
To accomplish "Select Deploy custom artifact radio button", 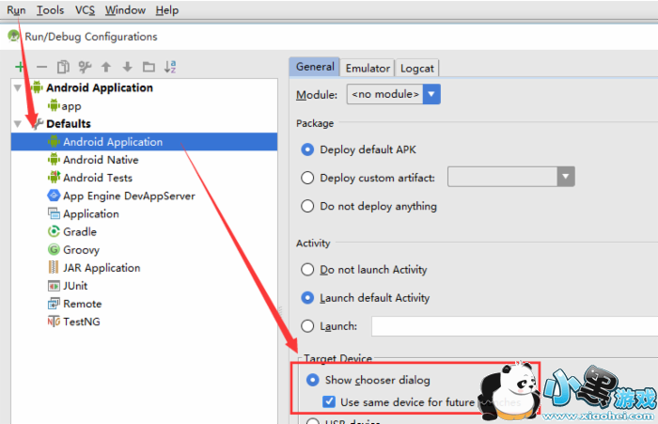I will coord(307,178).
